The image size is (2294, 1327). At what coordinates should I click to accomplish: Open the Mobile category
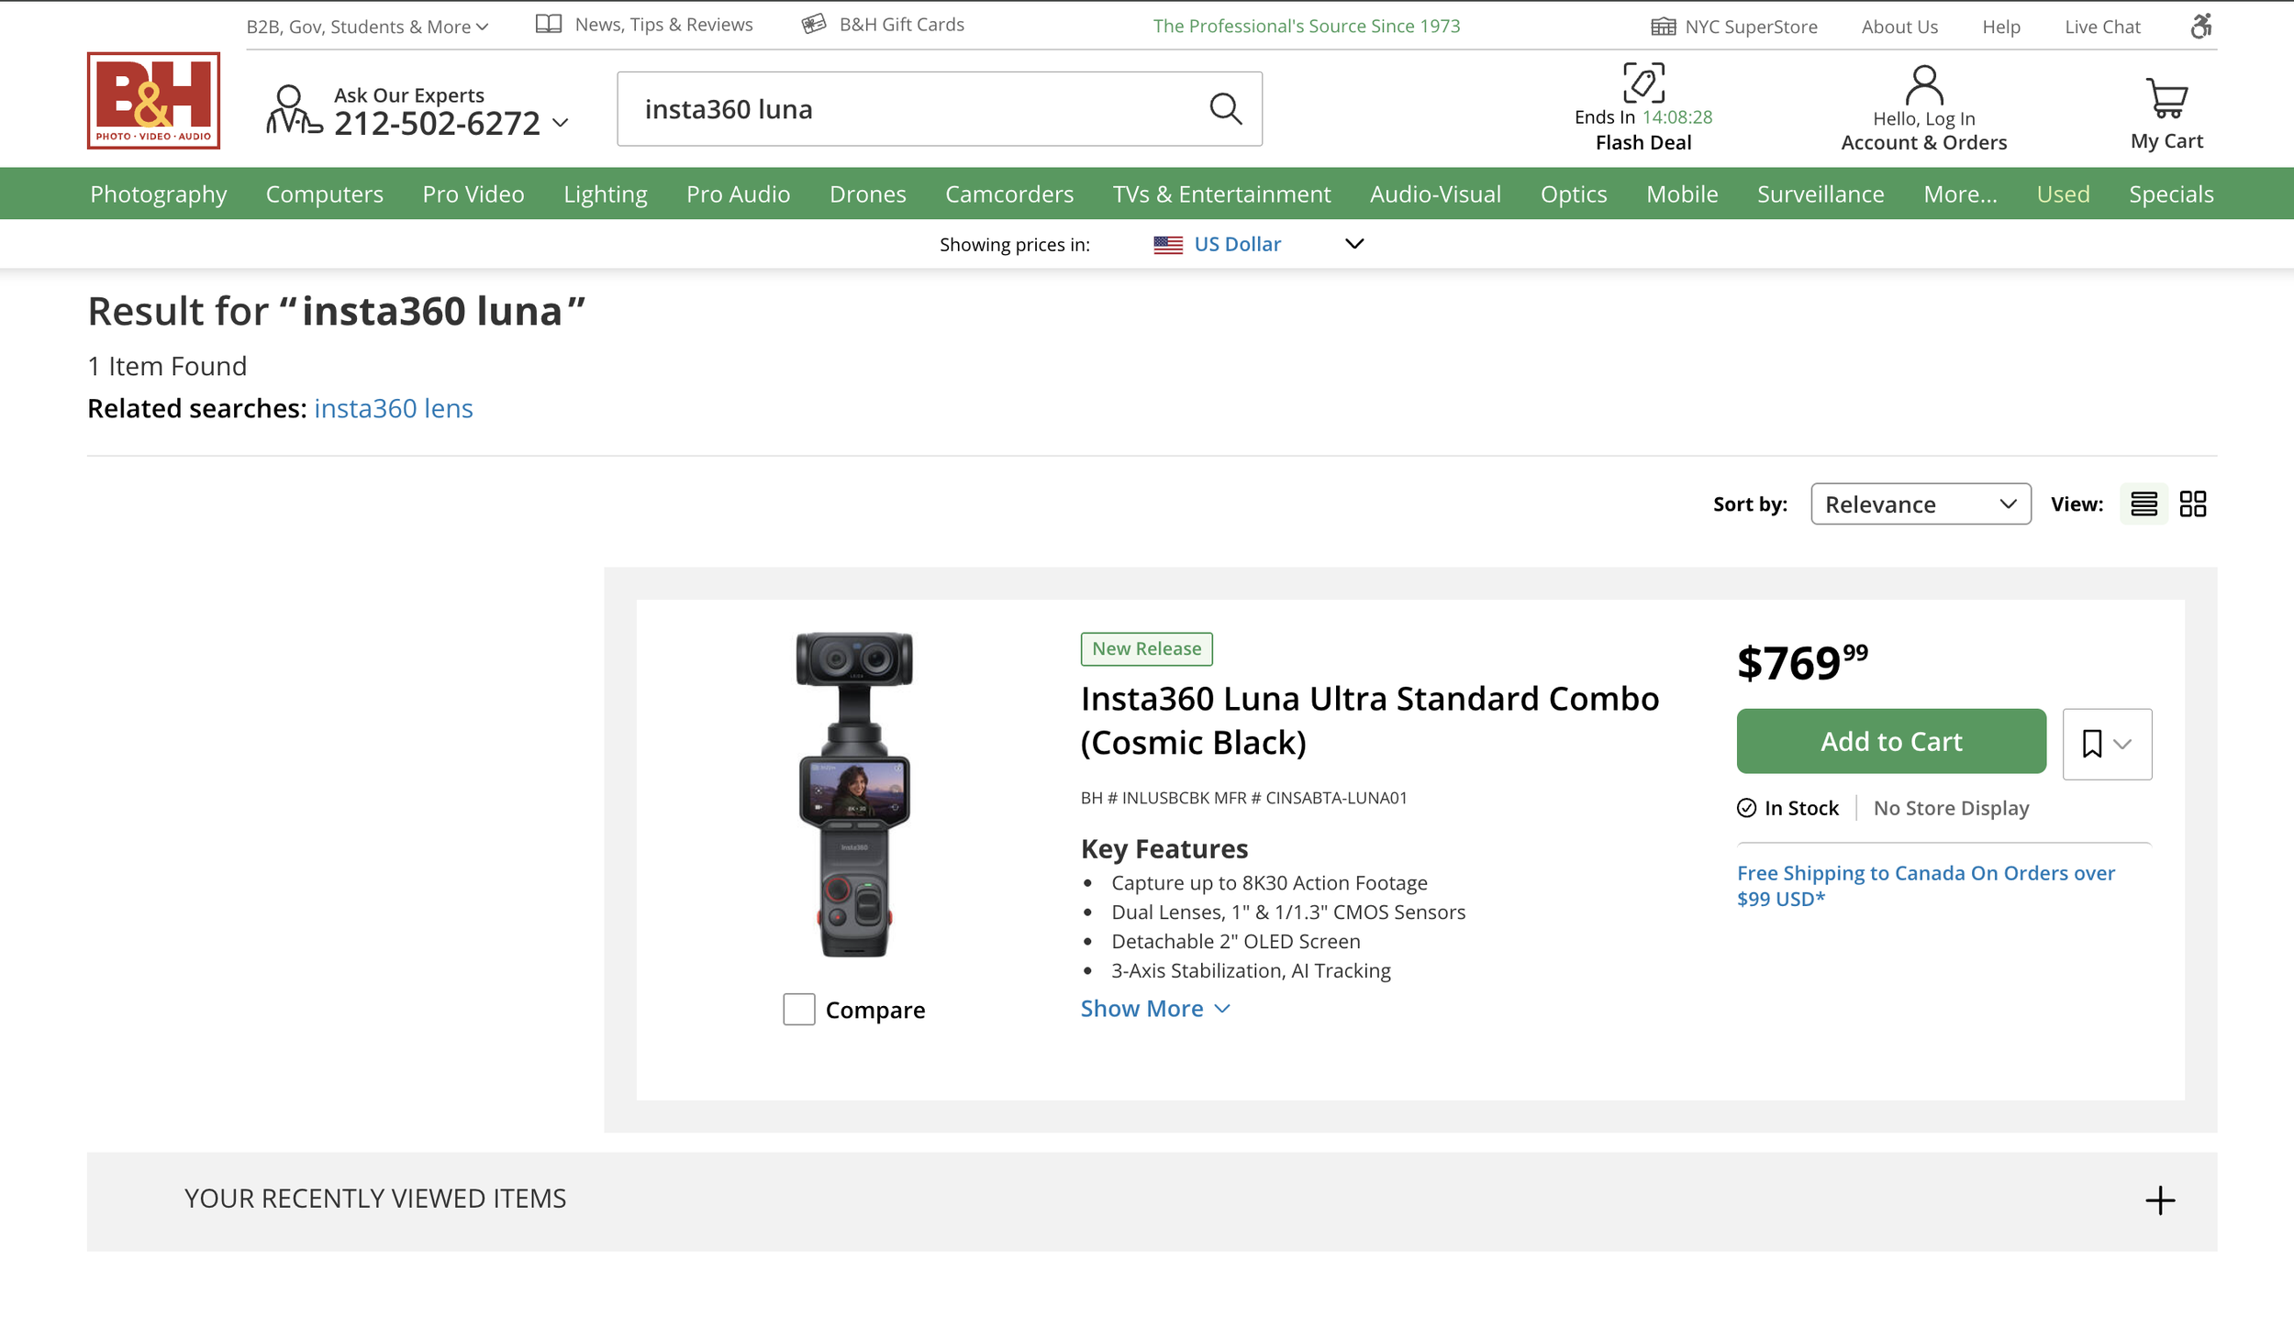tap(1682, 194)
